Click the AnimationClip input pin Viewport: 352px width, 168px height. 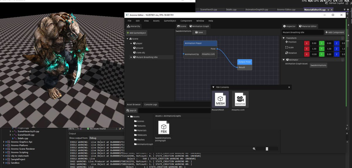tap(184, 54)
